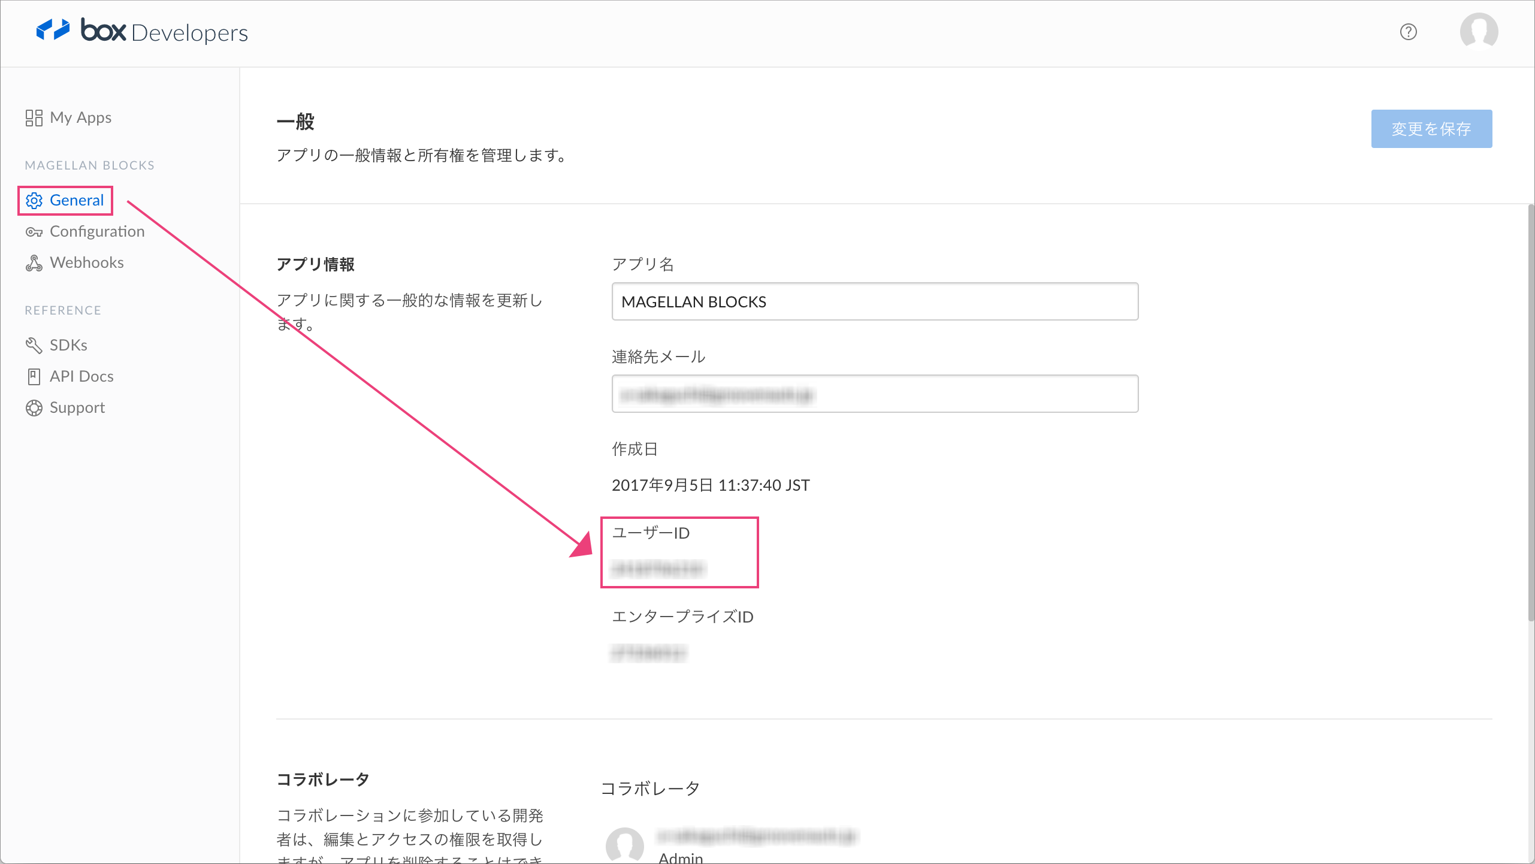Click the 一般 page heading
Screen dimensions: 1535x864
(295, 122)
